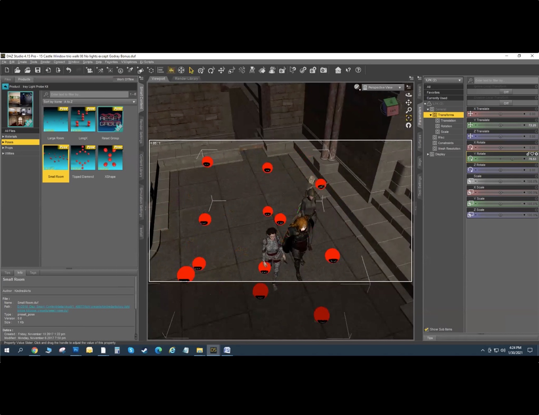The image size is (539, 415).
Task: Click the viewport frame selection icon
Action: 408,118
